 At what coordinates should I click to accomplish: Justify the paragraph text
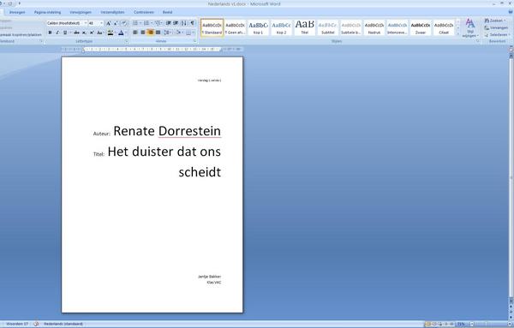tap(158, 33)
